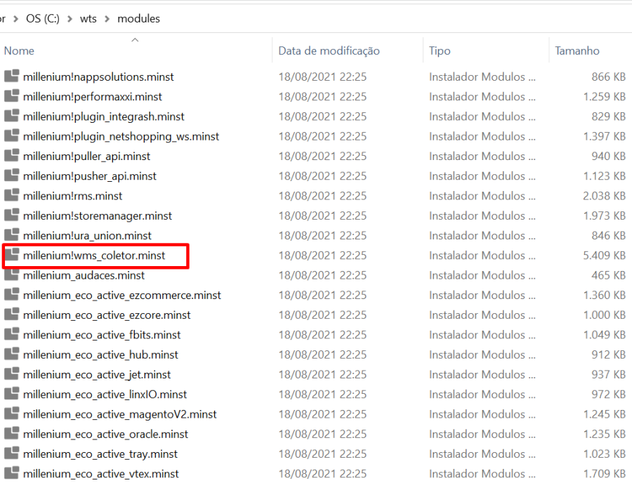This screenshot has width=632, height=490.
Task: Click the millenium!puller_api.minst file icon
Action: point(11,155)
